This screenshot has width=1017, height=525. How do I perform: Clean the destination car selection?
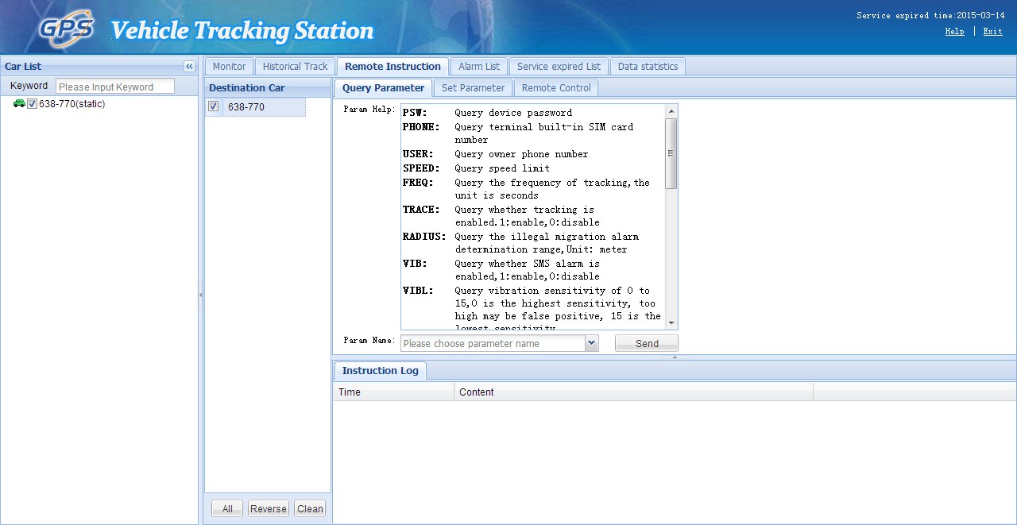[310, 509]
